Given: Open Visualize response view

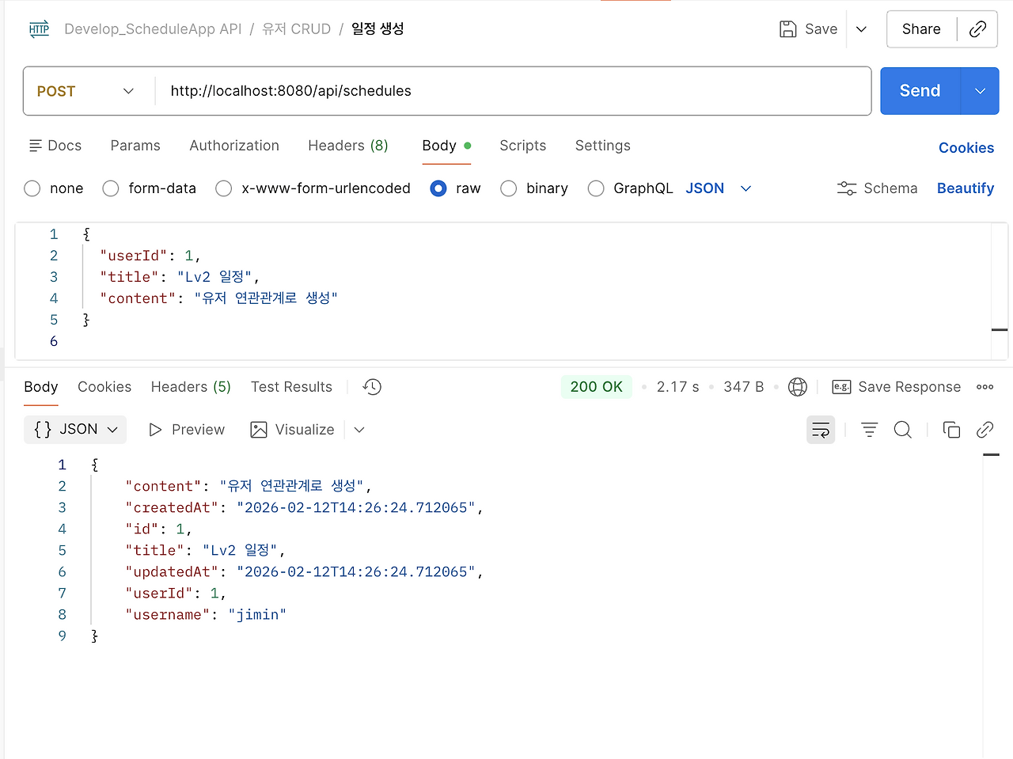Looking at the screenshot, I should [x=292, y=430].
